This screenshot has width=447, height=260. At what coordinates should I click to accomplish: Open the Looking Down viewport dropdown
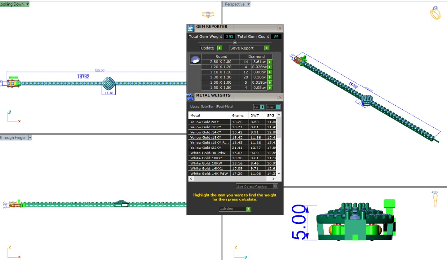[x=28, y=4]
